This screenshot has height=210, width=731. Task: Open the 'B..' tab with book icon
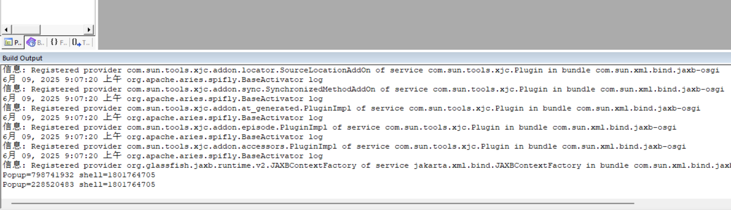[35, 42]
